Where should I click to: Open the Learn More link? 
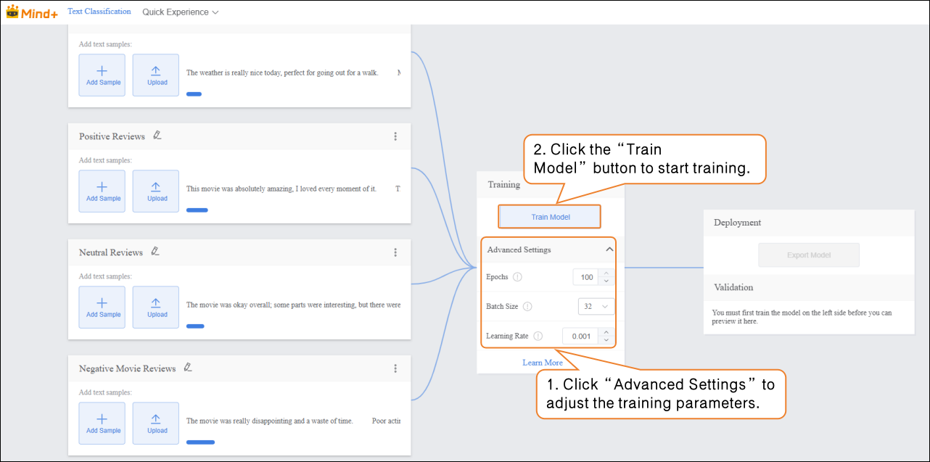click(x=543, y=363)
